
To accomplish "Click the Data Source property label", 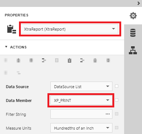I will (x=17, y=87).
